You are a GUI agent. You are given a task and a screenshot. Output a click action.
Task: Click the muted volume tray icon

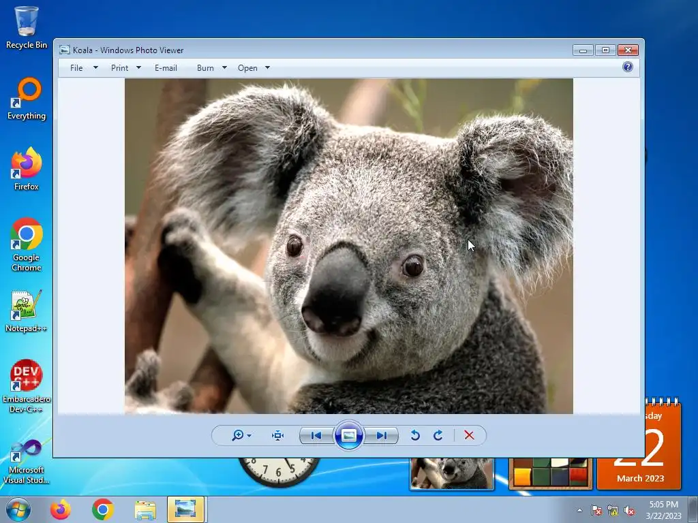(x=630, y=510)
